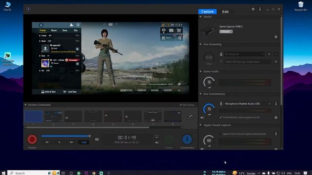The width and height of the screenshot is (312, 175).
Task: Open the Recycle Bin desktop icon
Action: (301, 6)
